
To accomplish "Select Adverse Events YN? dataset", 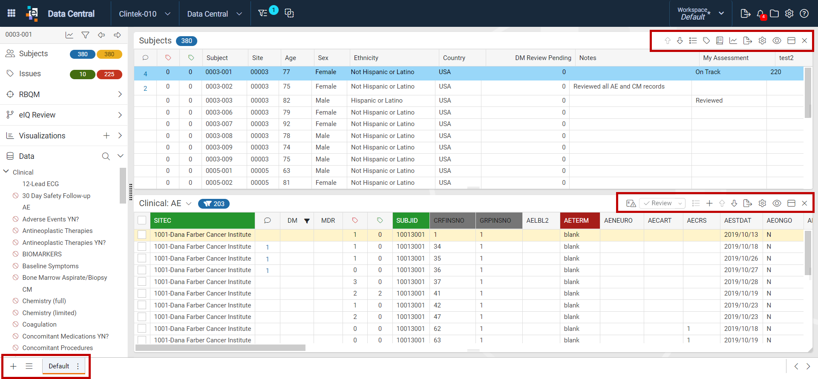I will (51, 219).
